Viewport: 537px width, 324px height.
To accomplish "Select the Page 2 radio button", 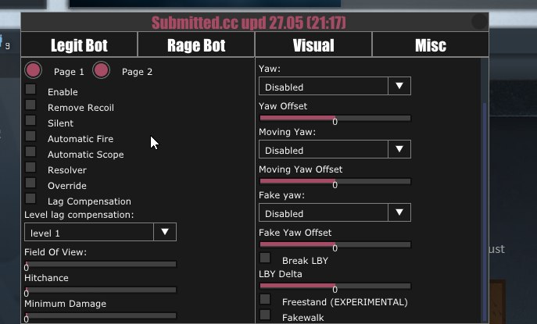I will 101,70.
